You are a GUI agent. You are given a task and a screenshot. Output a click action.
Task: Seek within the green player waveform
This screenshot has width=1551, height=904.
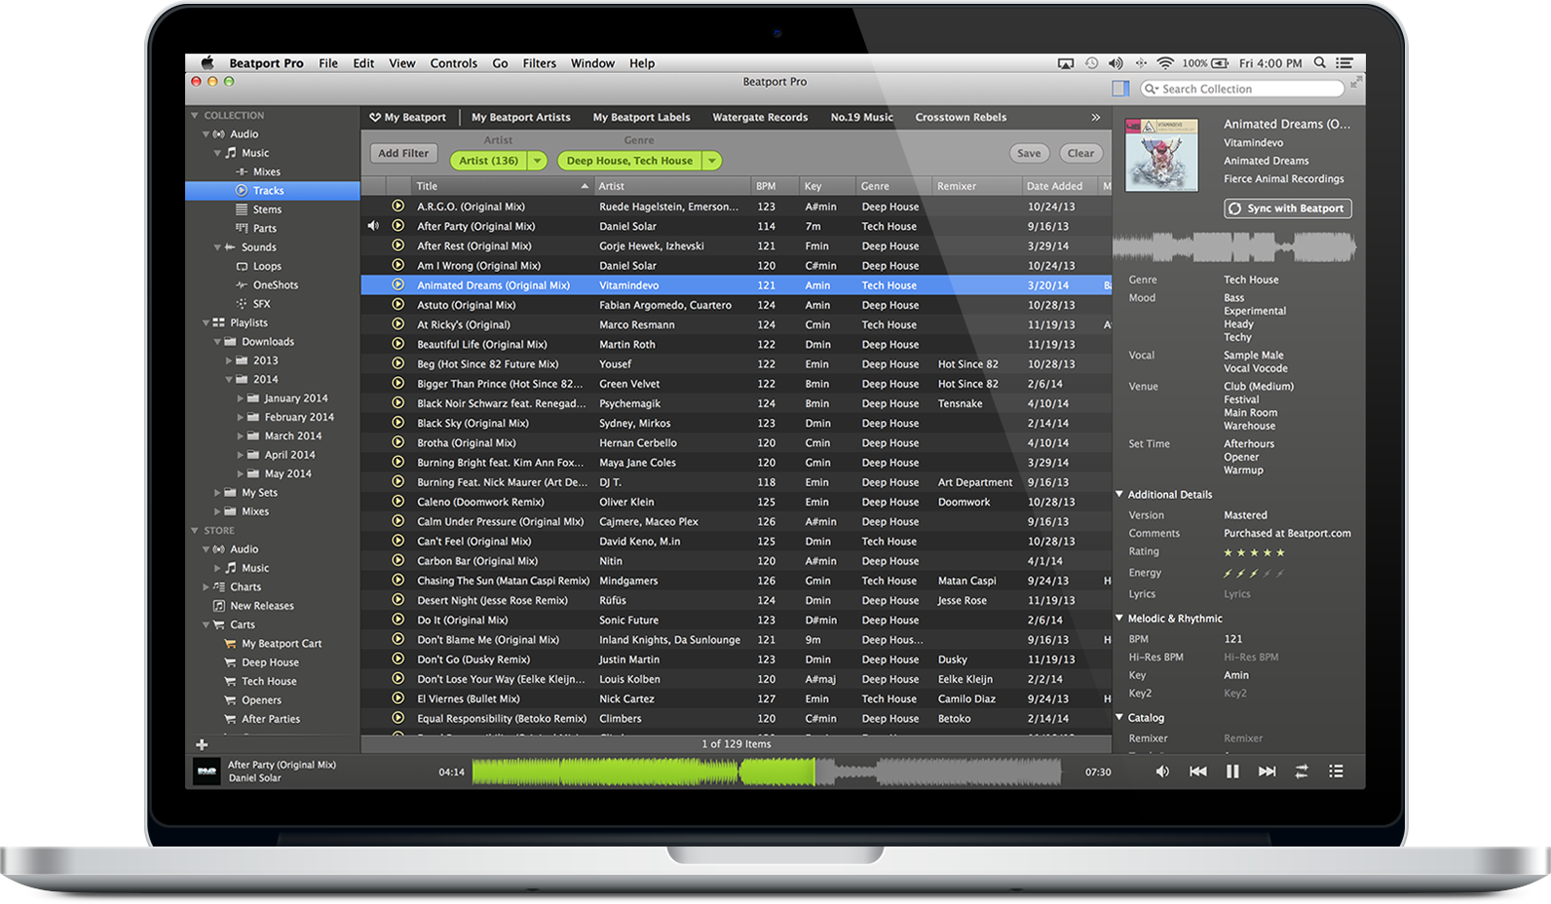[x=643, y=772]
